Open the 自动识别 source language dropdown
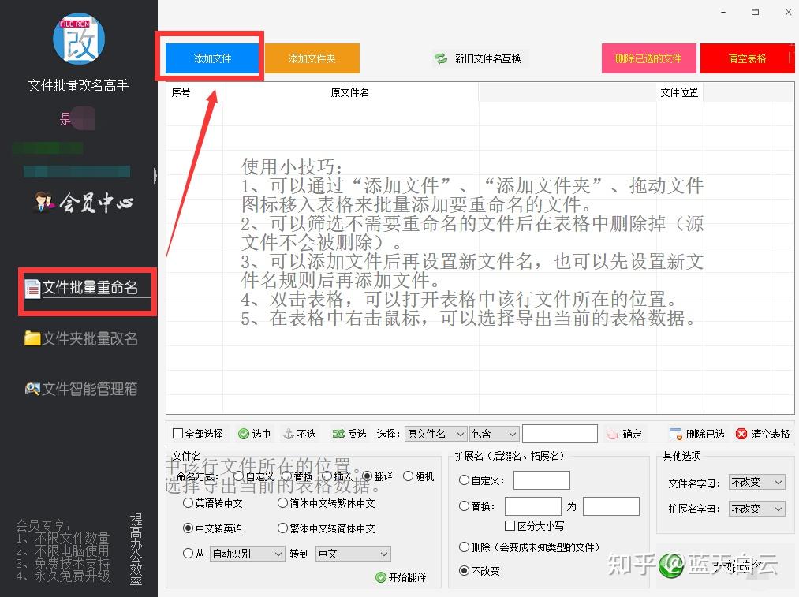Image resolution: width=799 pixels, height=597 pixels. click(247, 554)
